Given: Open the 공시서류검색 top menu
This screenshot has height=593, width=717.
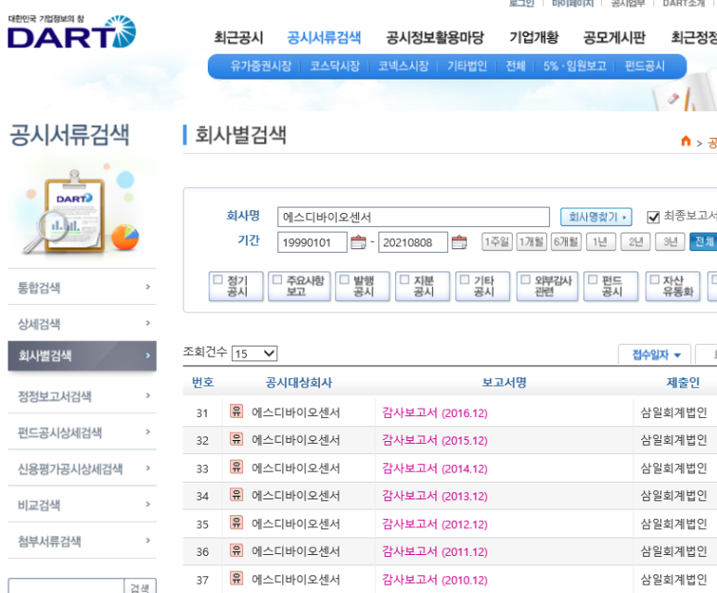Looking at the screenshot, I should 324,38.
